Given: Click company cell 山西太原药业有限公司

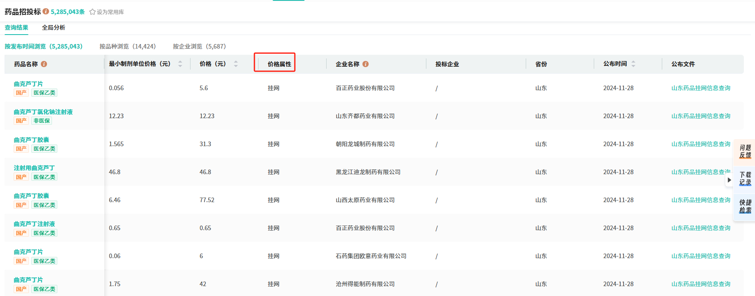Looking at the screenshot, I should pos(365,200).
